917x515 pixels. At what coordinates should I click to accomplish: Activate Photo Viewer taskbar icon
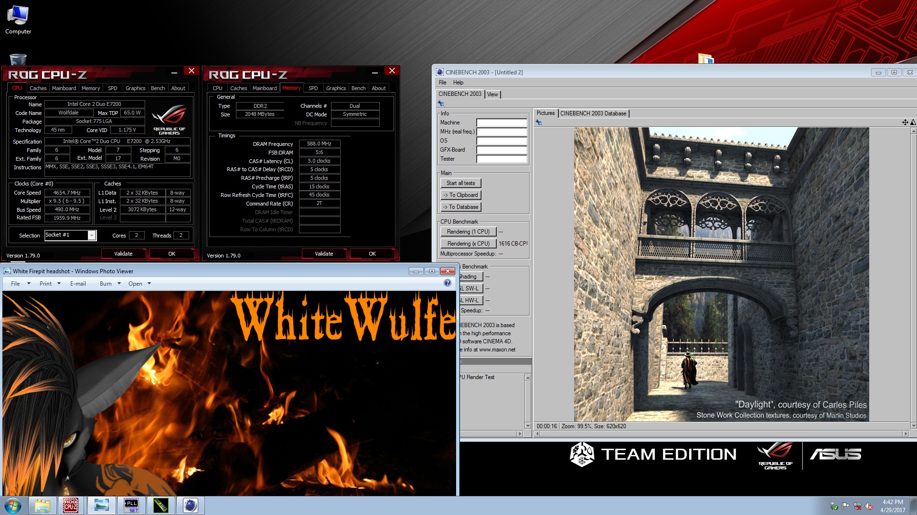click(x=102, y=505)
